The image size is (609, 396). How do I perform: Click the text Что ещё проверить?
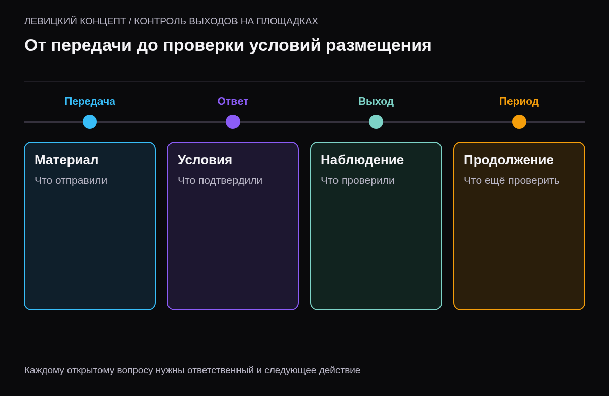click(512, 180)
